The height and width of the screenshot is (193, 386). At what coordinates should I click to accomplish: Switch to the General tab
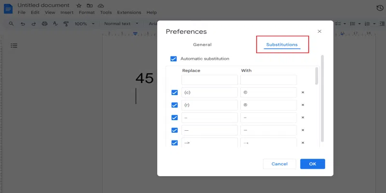(x=202, y=45)
